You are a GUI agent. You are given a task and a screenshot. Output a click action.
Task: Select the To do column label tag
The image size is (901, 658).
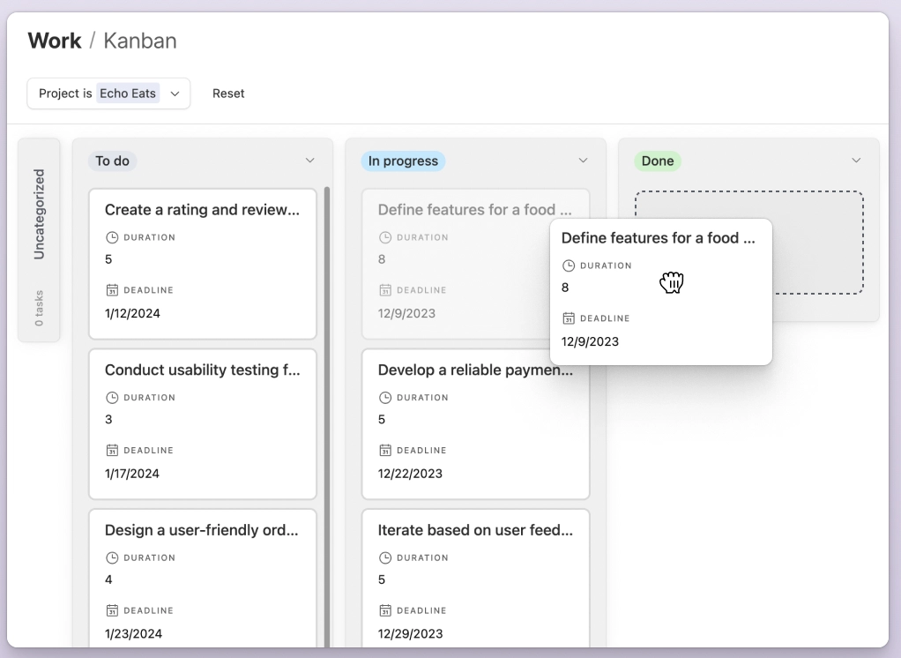pos(112,161)
